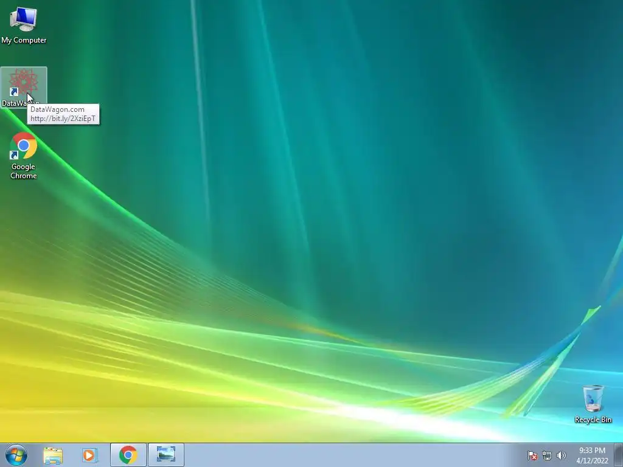Open Action Center flag in tray
This screenshot has height=467, width=623.
pos(532,455)
